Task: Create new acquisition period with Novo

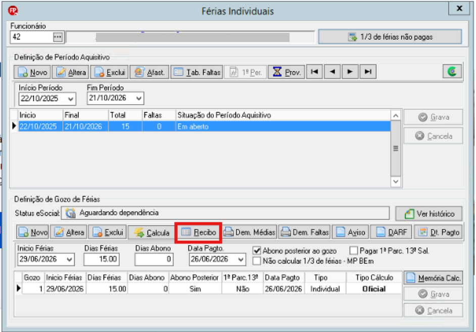Action: click(32, 72)
